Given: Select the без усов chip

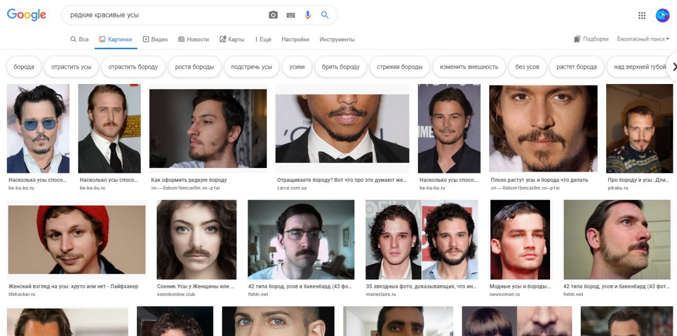Looking at the screenshot, I should 527,67.
